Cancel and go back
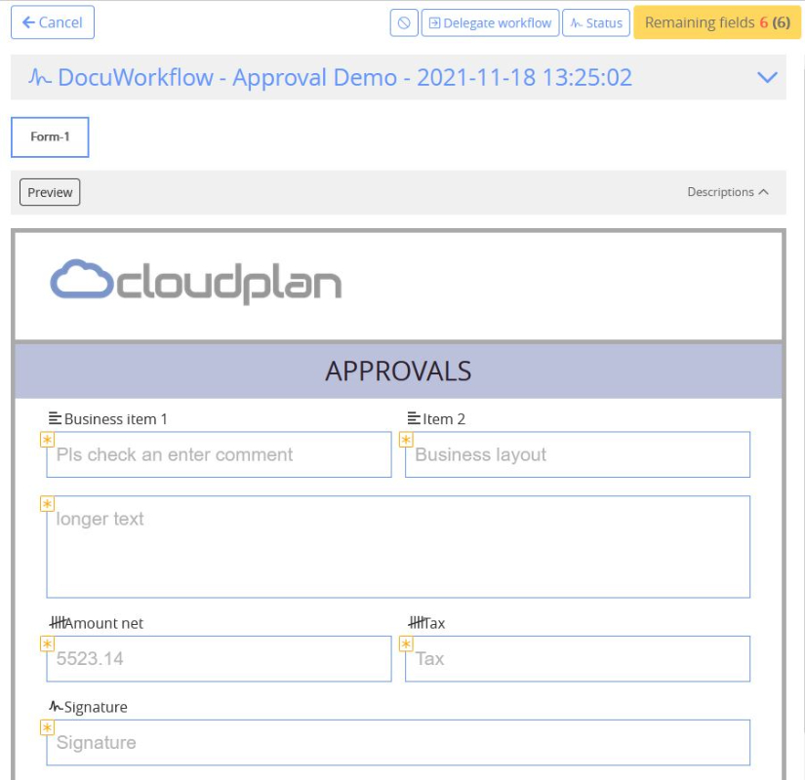Image resolution: width=805 pixels, height=780 pixels. (53, 22)
